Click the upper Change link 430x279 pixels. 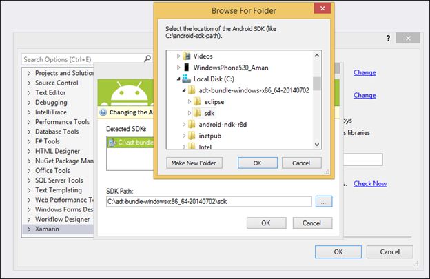click(x=365, y=72)
